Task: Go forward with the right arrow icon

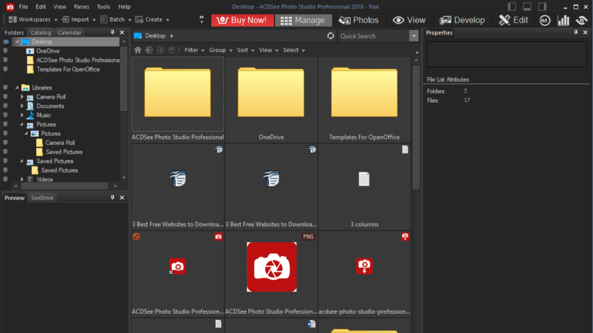Action: point(160,50)
